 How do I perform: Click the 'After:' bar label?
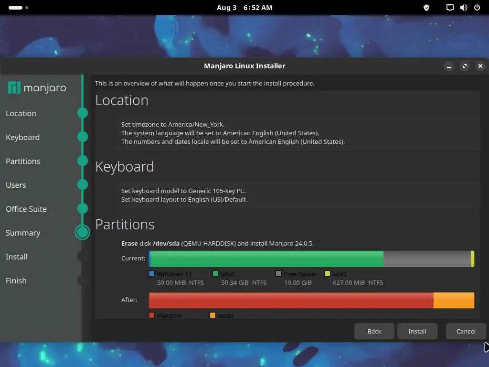click(129, 300)
